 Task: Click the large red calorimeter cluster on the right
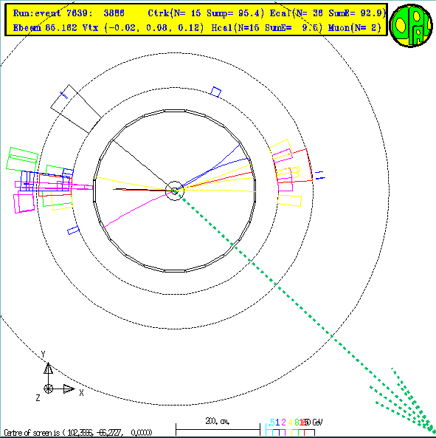point(294,167)
